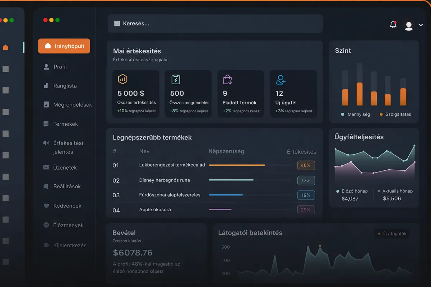Toggle the Szolgáltatás legend item
431x287 pixels.
395,114
